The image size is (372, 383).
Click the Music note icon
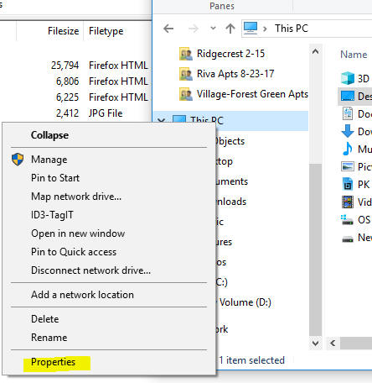click(x=348, y=149)
